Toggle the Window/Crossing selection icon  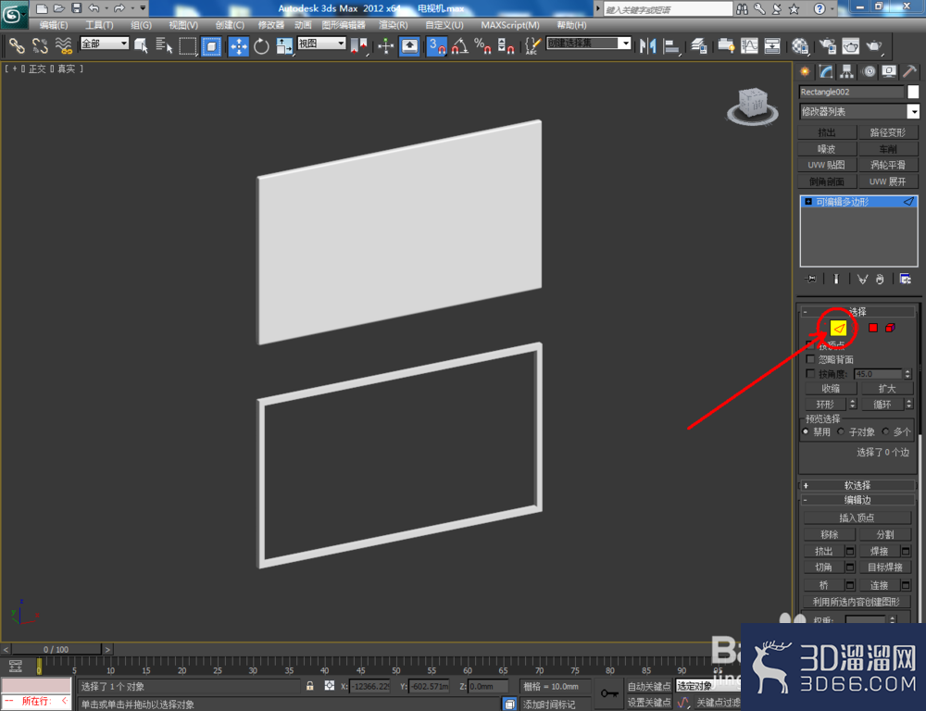click(x=211, y=45)
